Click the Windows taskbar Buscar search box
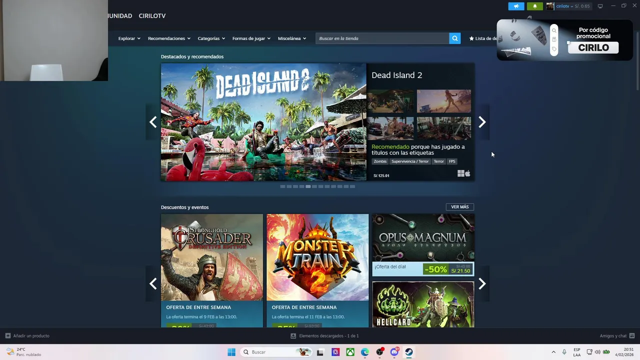 (x=276, y=352)
